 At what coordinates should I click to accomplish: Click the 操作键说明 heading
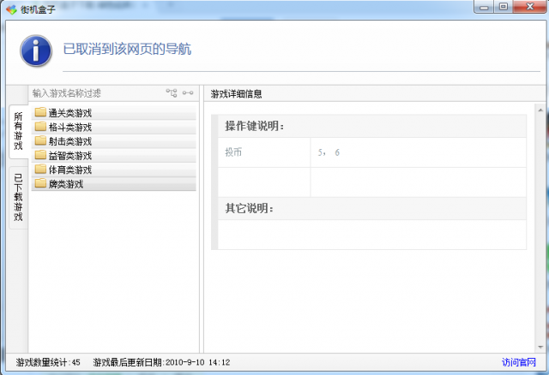point(254,126)
